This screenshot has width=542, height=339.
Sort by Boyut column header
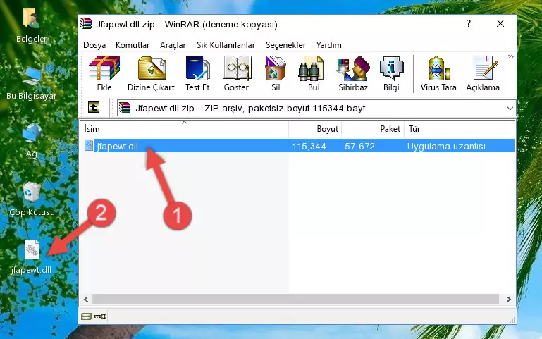click(315, 129)
